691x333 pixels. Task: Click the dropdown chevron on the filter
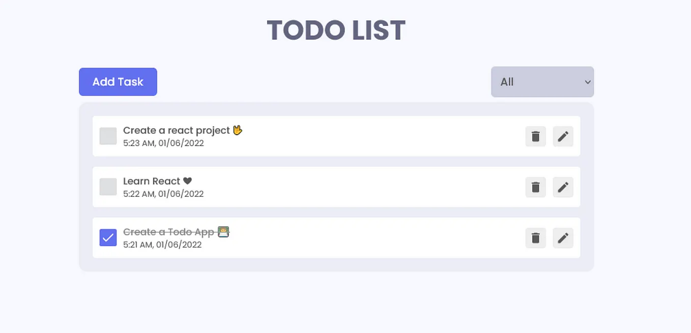click(587, 82)
